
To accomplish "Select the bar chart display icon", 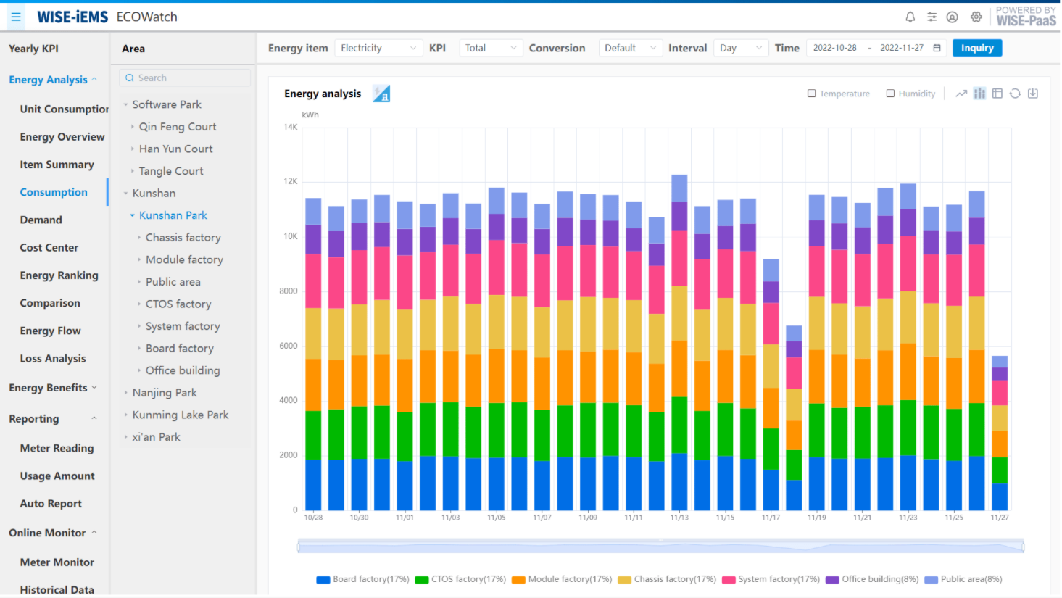I will click(x=979, y=93).
